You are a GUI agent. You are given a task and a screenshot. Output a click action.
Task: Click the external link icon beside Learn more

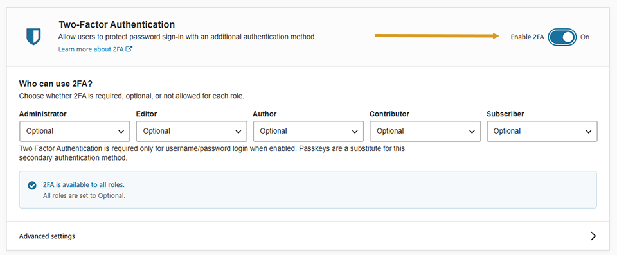129,49
